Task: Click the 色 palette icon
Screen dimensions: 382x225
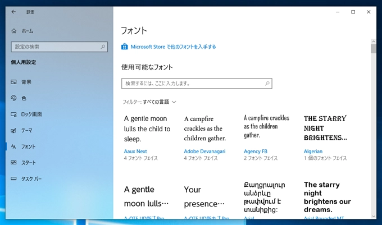Action: point(13,98)
